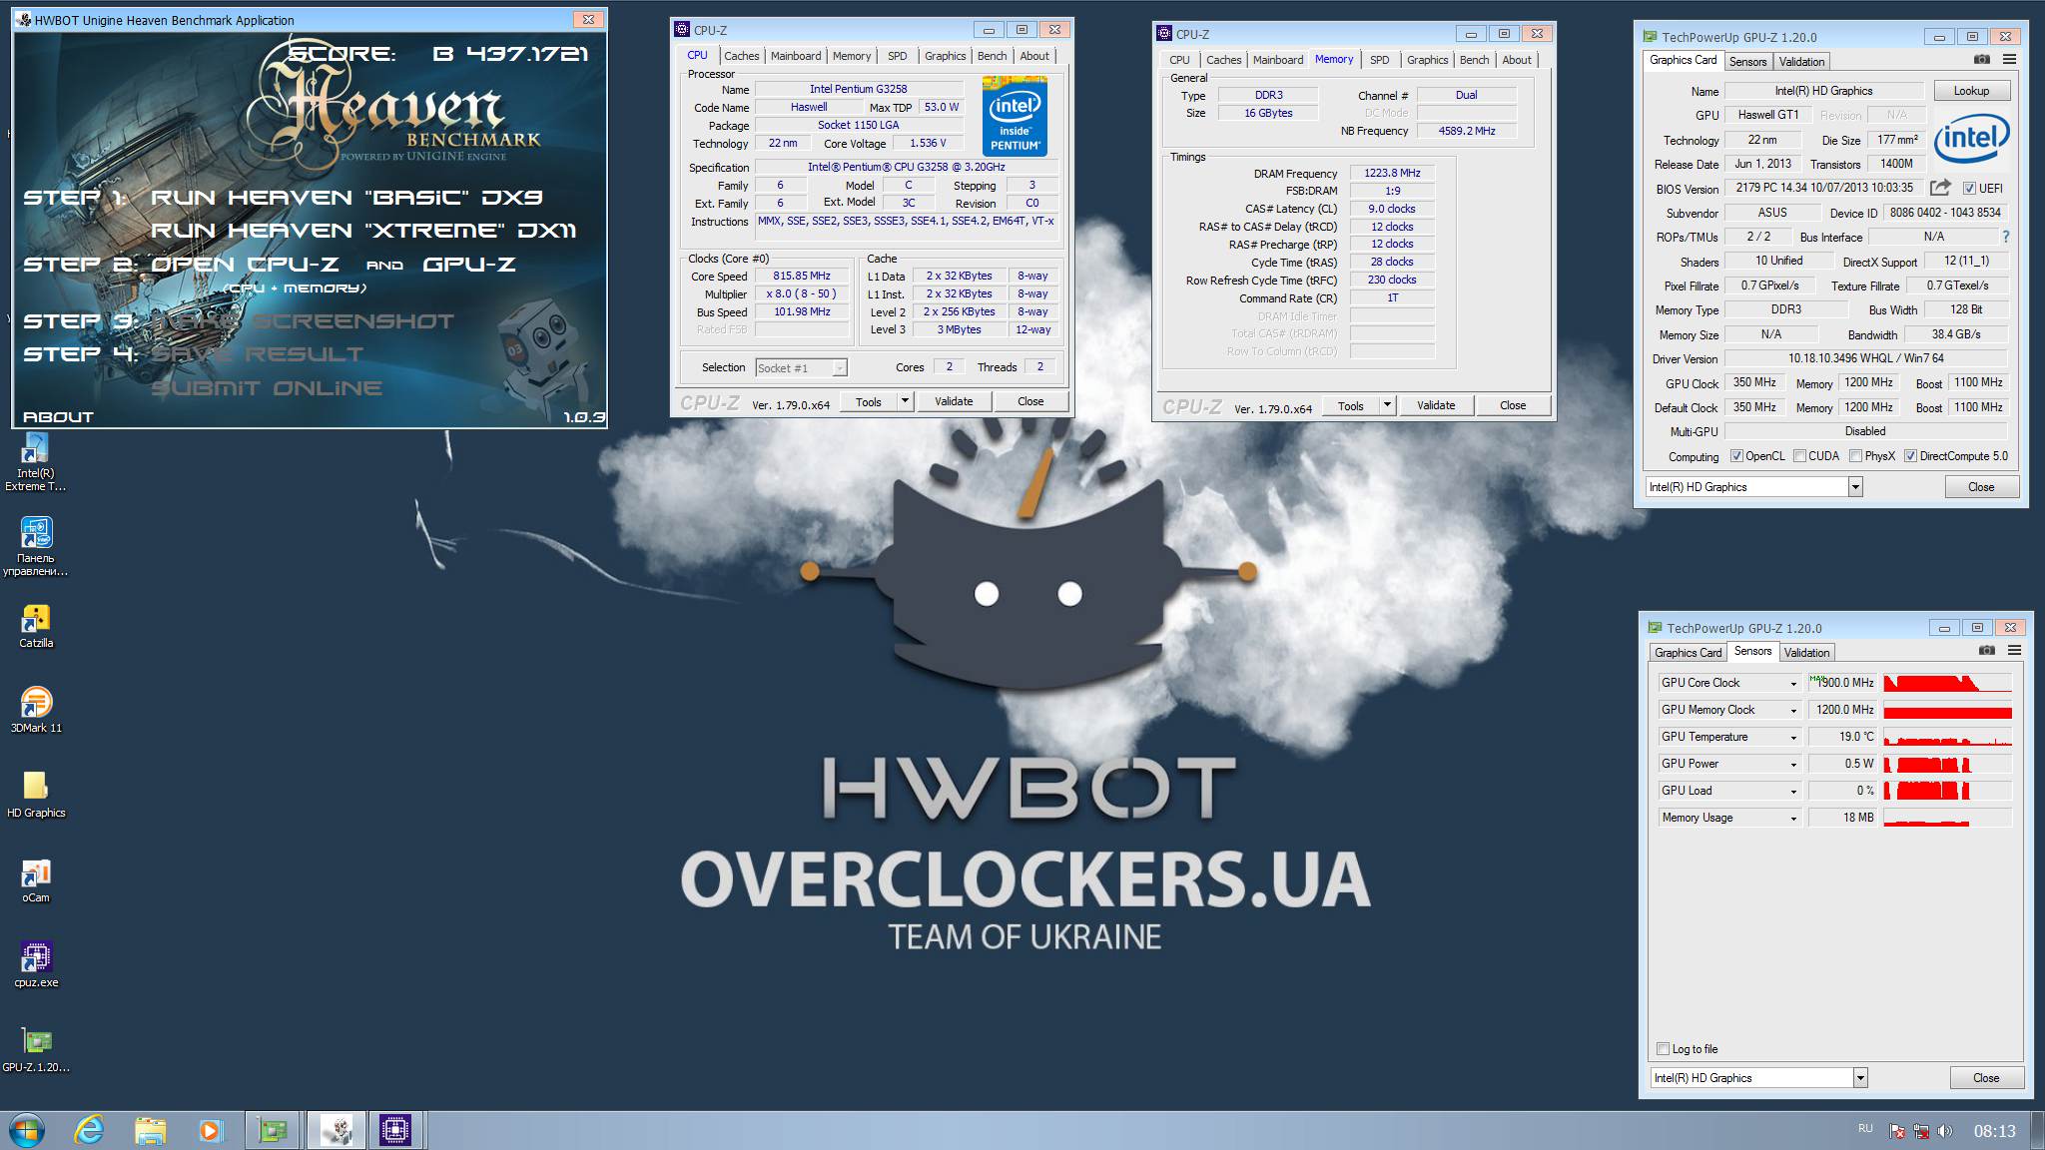Launch the oCam desktop shortcut
Viewport: 2045px width, 1150px height.
coord(36,880)
